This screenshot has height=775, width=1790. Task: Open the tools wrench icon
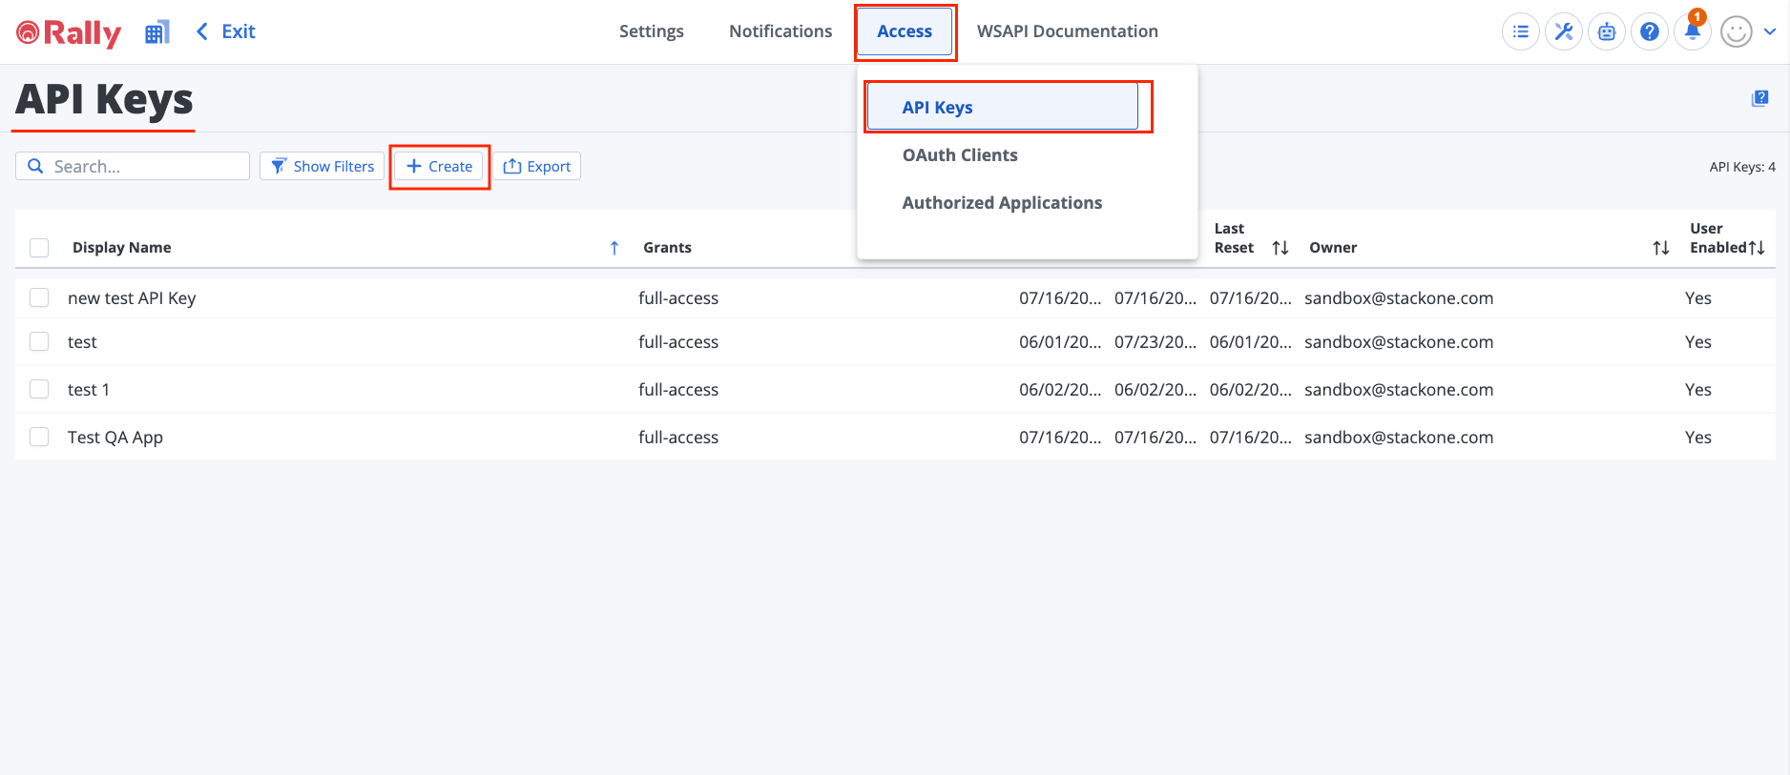[x=1564, y=32]
